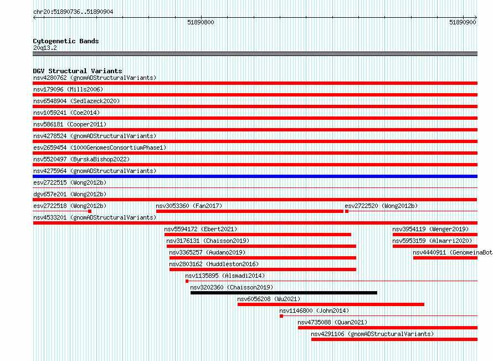Viewport: 493px width, 361px height.
Task: Click the gray 20q13.2 cytogenetic band bar
Action: (x=255, y=54)
